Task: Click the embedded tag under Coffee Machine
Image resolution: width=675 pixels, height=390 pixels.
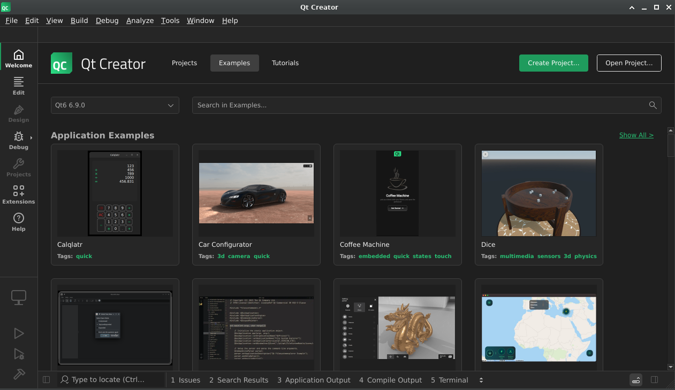Action: pos(374,256)
